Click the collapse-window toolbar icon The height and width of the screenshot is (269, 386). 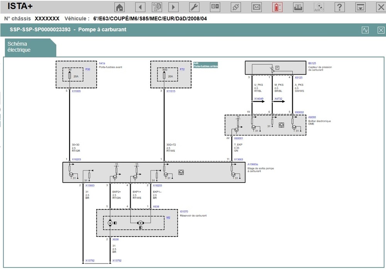pyautogui.click(x=361, y=7)
